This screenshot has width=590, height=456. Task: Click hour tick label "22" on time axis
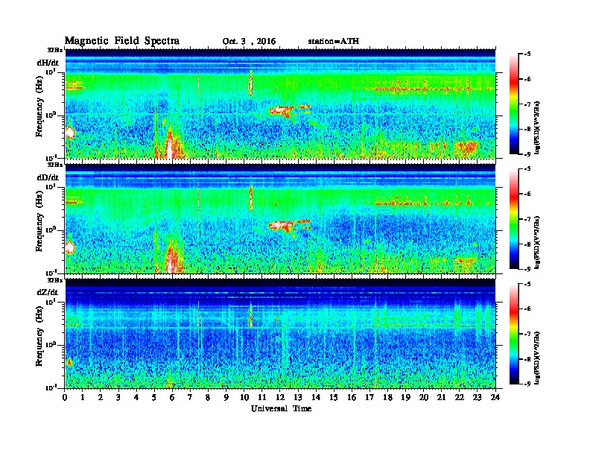point(460,397)
